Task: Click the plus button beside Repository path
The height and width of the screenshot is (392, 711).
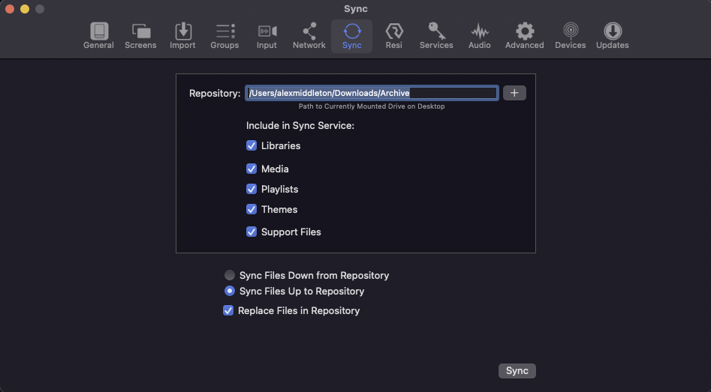Action: click(514, 93)
